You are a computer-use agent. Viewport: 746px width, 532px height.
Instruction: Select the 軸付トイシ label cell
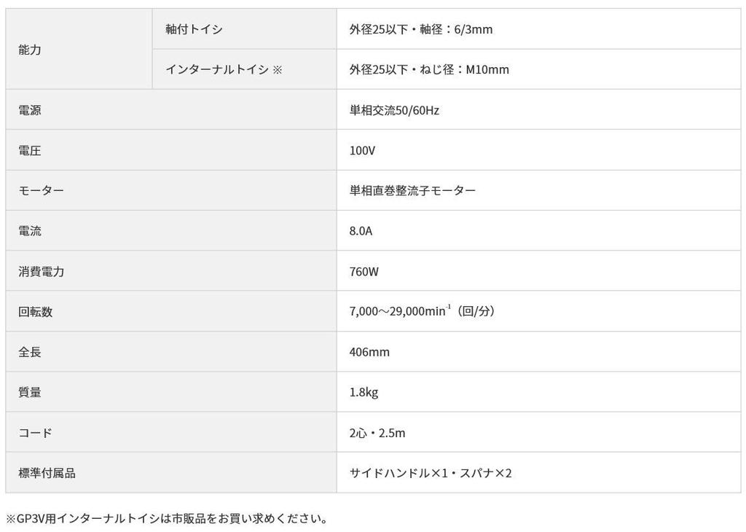click(194, 29)
